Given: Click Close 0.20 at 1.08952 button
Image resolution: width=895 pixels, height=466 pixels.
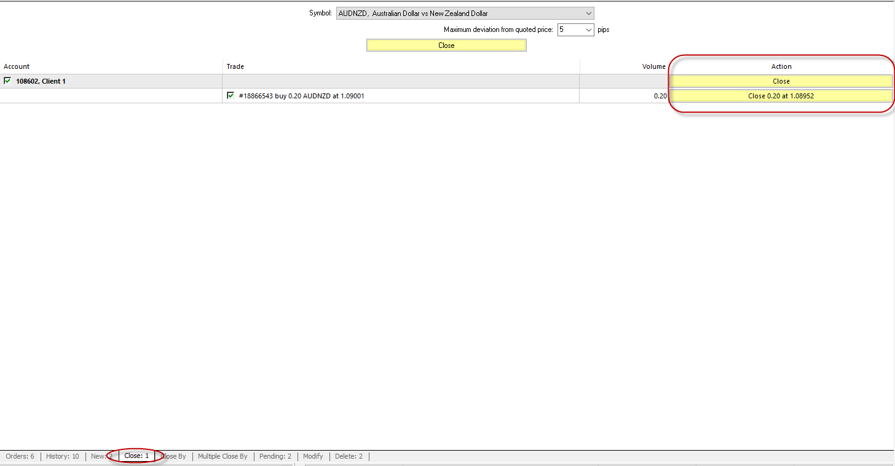Looking at the screenshot, I should click(781, 96).
